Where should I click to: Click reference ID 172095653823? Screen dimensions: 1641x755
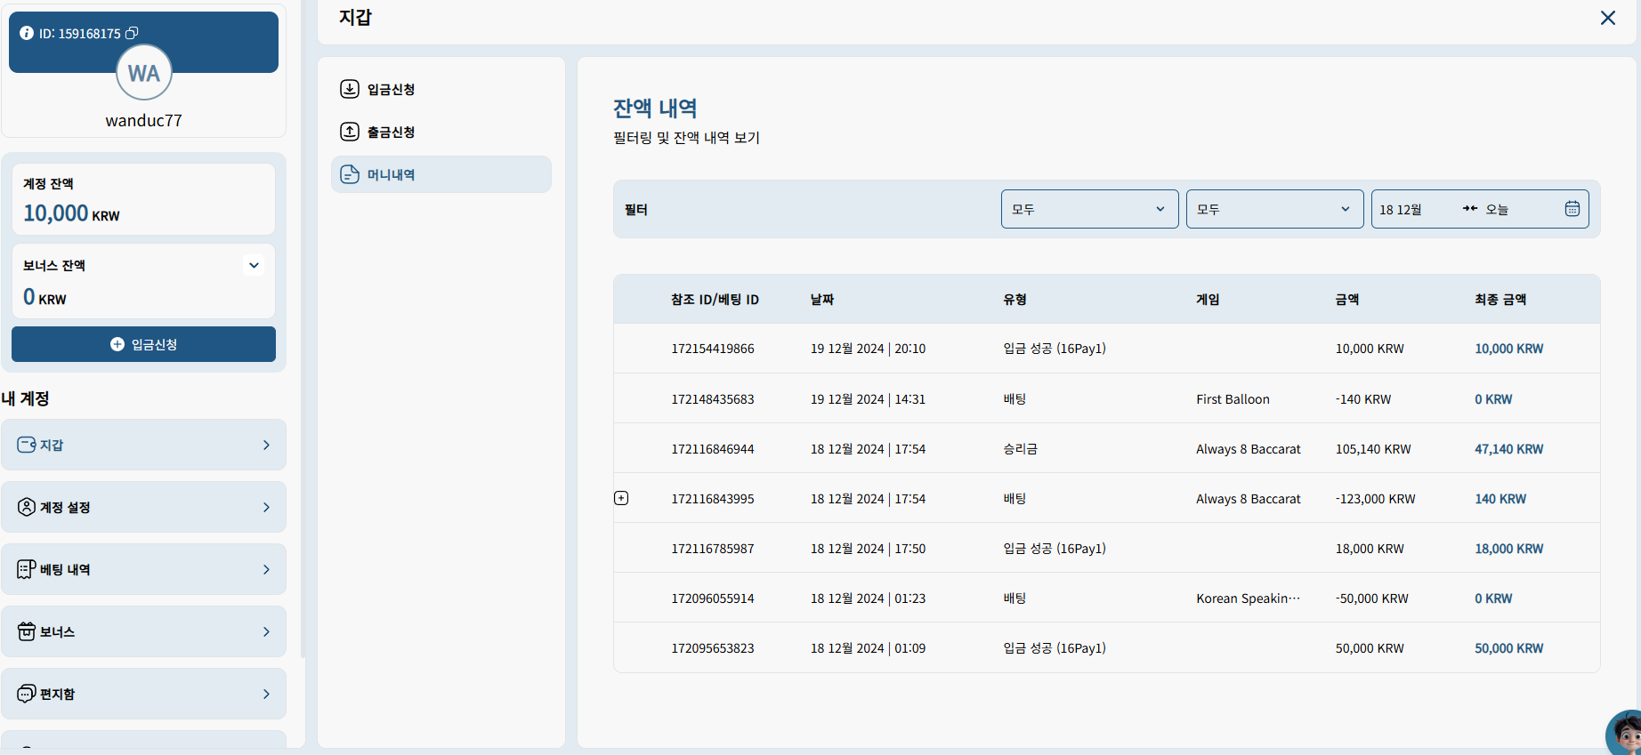coord(713,648)
